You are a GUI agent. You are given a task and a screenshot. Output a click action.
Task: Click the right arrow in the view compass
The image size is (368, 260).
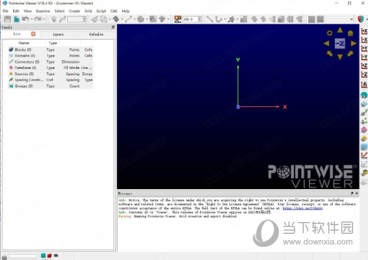point(354,44)
